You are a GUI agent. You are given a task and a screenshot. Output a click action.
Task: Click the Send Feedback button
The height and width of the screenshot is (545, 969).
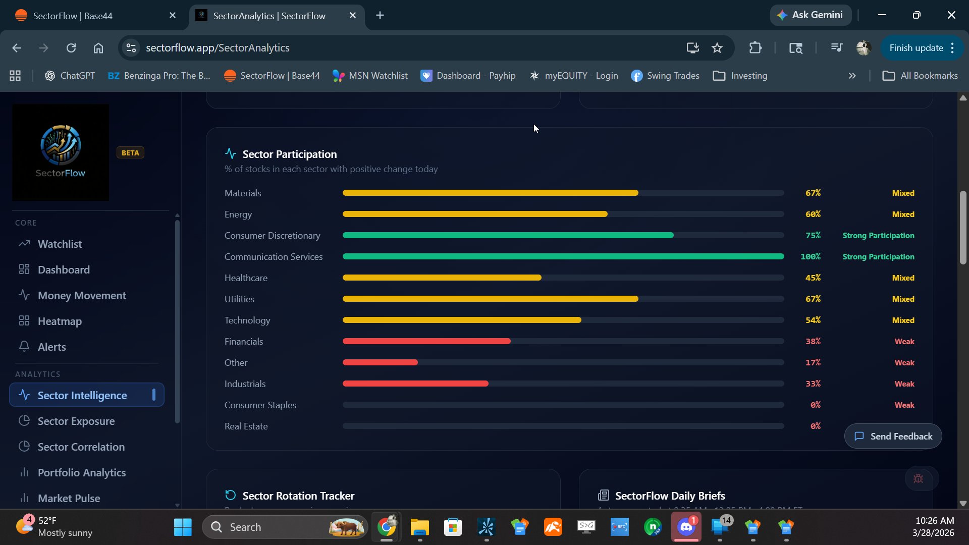pyautogui.click(x=893, y=437)
